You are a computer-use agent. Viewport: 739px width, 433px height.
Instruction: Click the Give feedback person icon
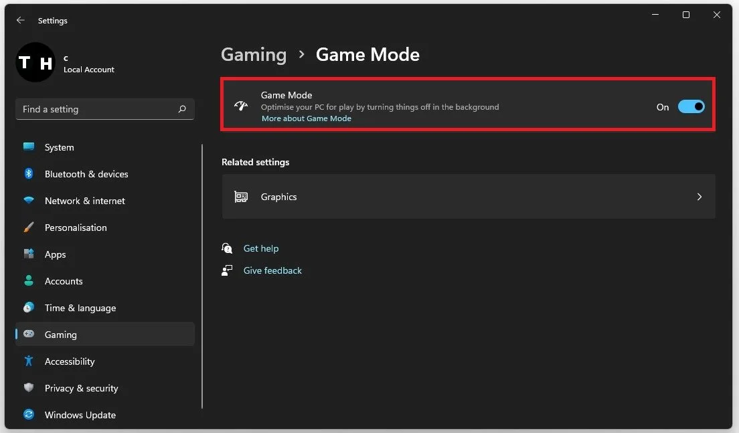click(x=227, y=270)
